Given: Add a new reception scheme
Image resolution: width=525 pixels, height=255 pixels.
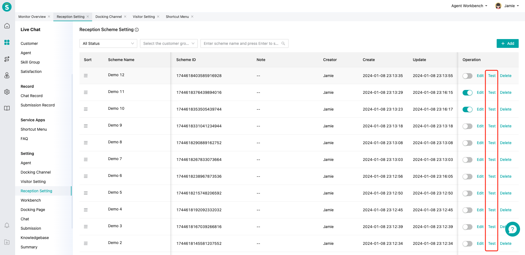Looking at the screenshot, I should pos(507,43).
